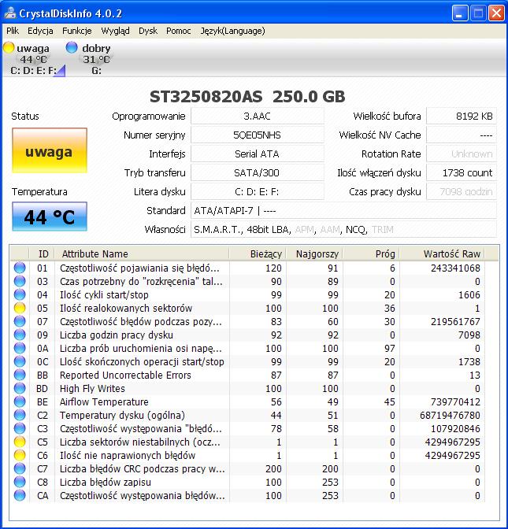508x529 pixels.
Task: Click raw value 68719476780
Action: [450, 416]
